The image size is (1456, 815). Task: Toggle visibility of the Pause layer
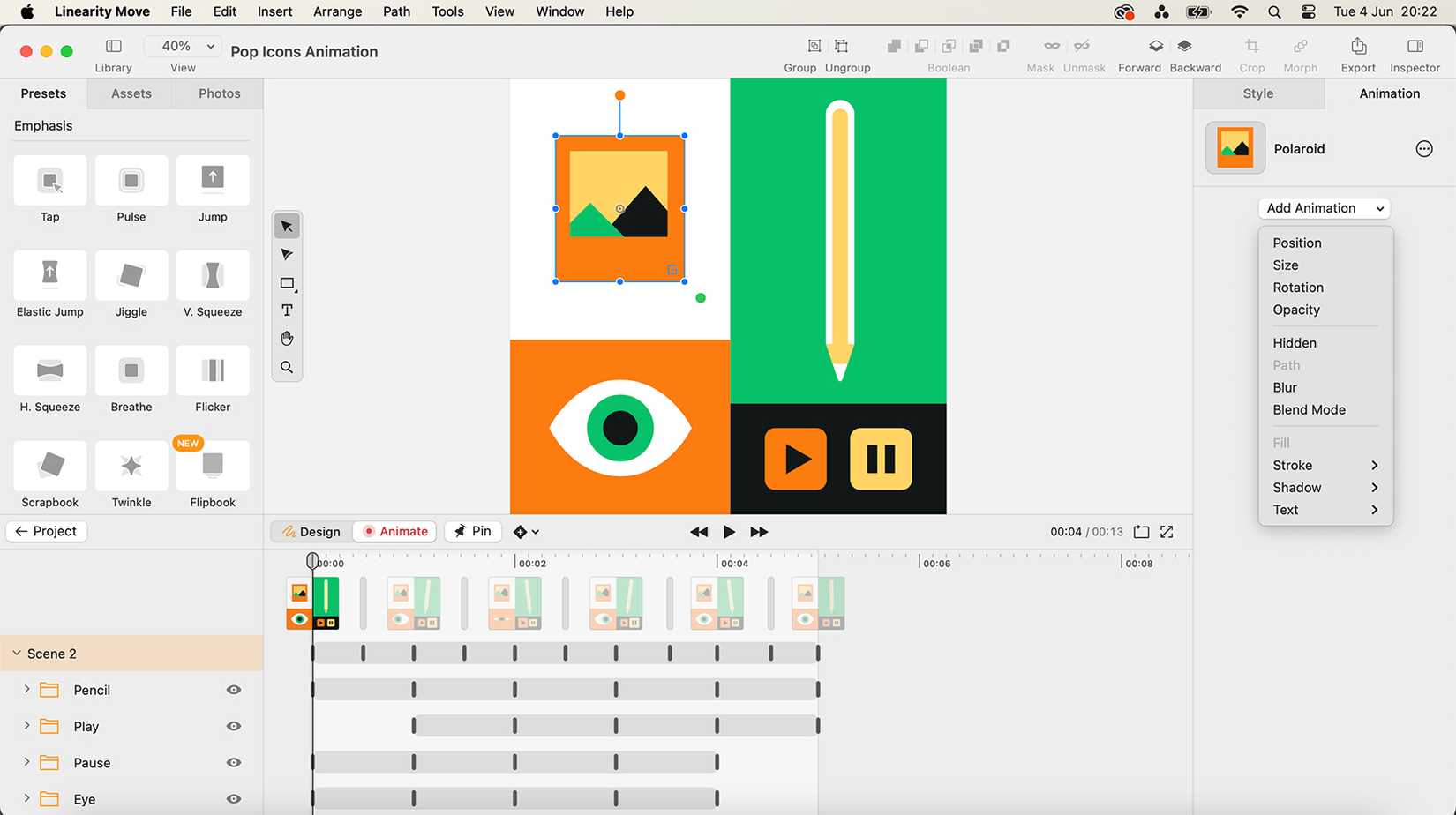point(233,762)
